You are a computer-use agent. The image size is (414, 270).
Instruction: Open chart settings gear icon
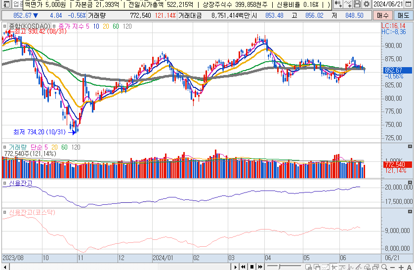click(x=366, y=4)
